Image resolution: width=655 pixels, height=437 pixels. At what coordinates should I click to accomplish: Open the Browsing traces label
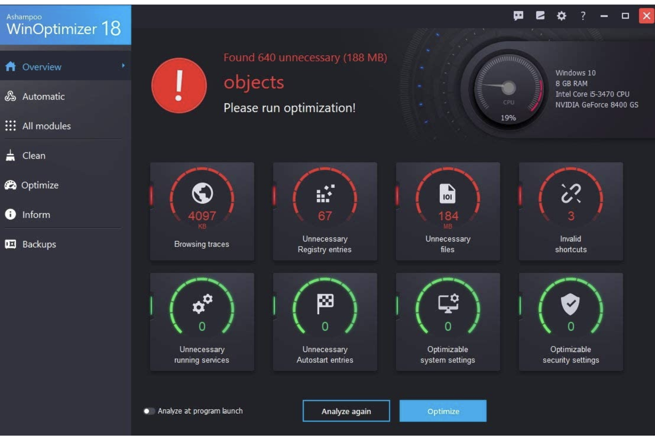point(202,244)
